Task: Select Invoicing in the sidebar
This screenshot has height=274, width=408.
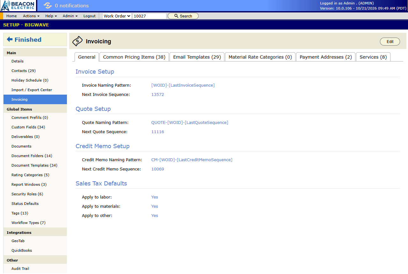Action: 35,99
